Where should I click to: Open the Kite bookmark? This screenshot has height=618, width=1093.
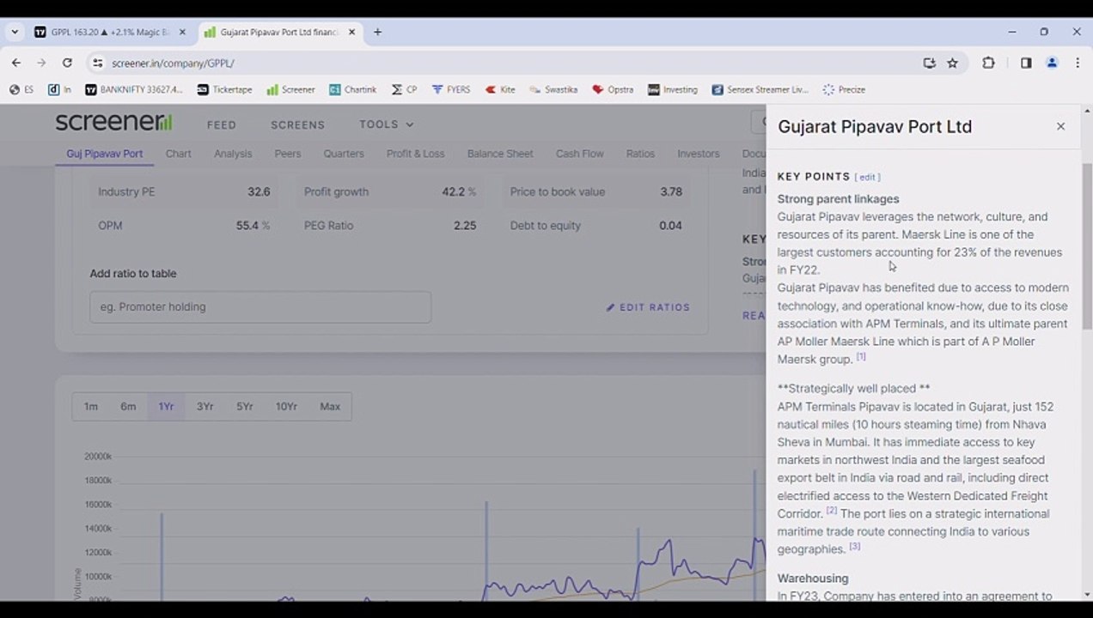click(x=499, y=89)
